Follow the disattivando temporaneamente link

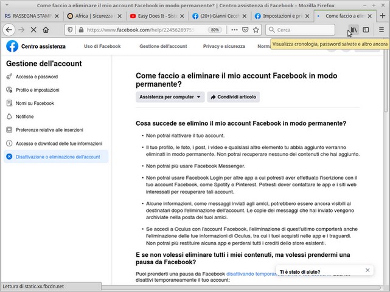(251, 274)
